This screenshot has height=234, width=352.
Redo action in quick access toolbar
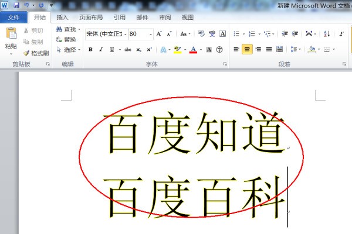point(41,5)
